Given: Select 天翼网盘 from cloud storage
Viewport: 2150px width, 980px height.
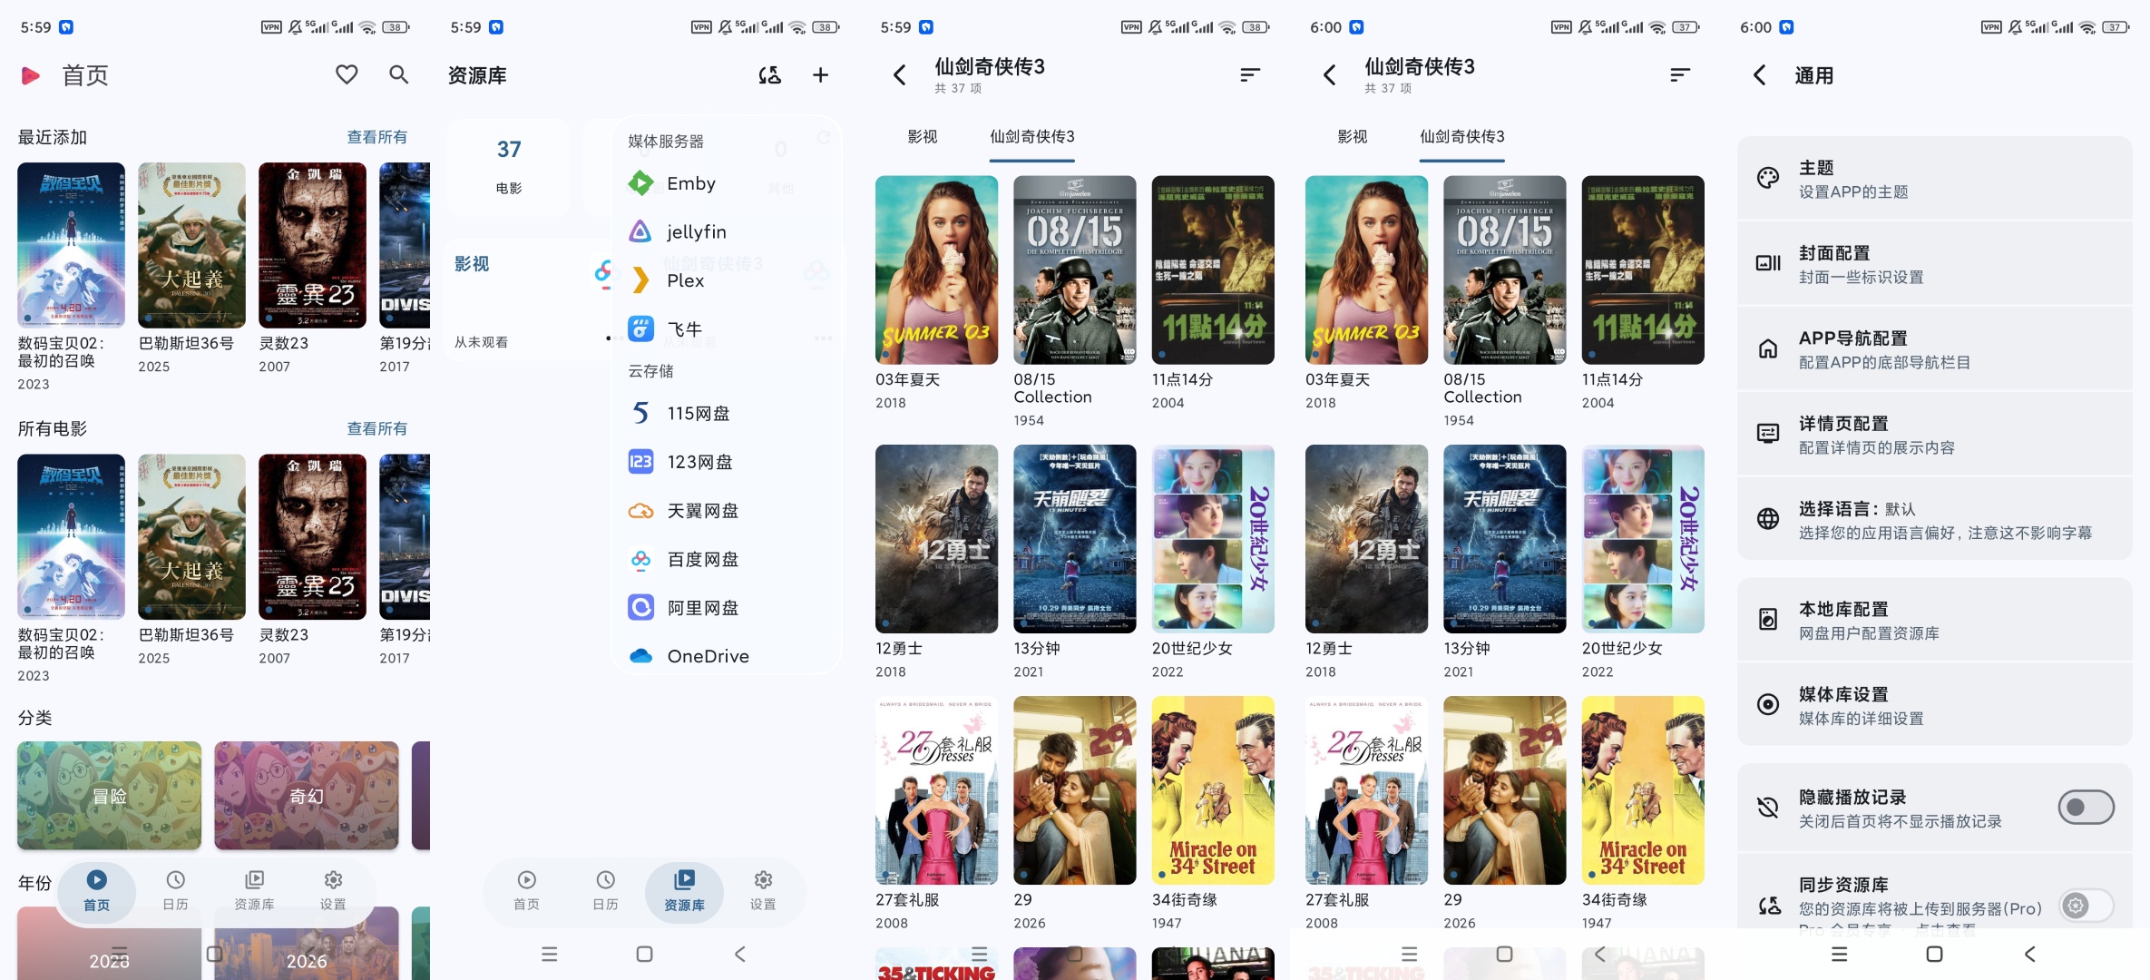Looking at the screenshot, I should tap(726, 511).
